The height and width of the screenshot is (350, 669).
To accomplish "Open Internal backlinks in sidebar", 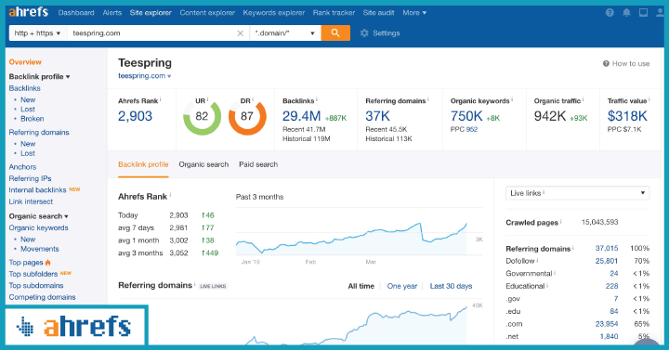I will (x=37, y=189).
